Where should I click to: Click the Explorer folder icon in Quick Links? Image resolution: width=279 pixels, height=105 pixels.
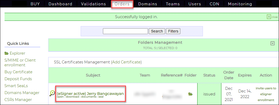point(7,53)
